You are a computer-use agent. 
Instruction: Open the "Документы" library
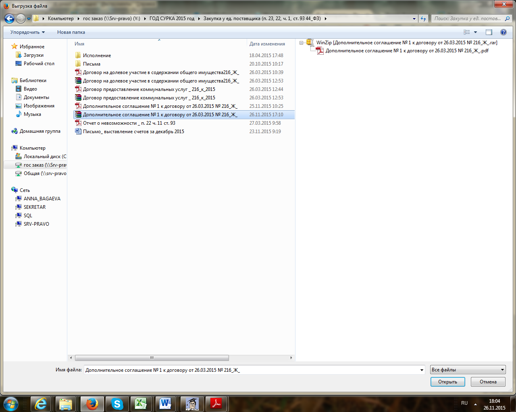point(36,97)
